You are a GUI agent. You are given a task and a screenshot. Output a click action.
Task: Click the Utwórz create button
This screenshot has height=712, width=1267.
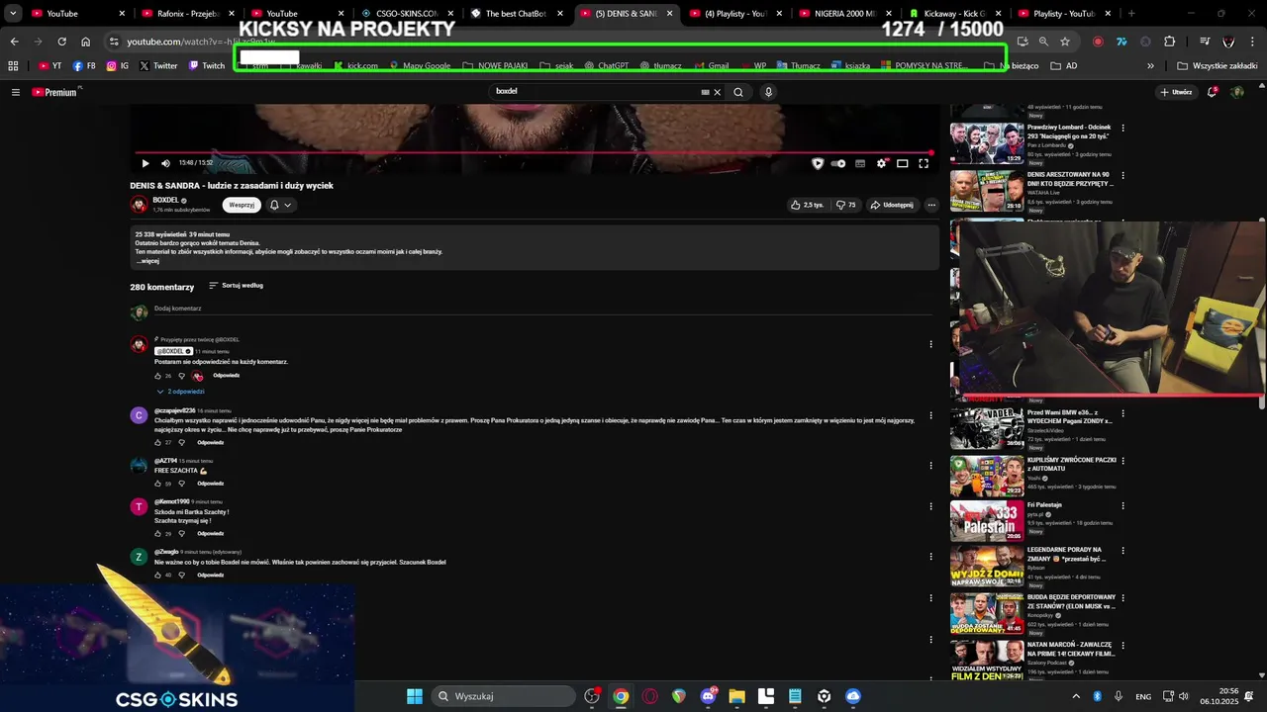coord(1177,92)
